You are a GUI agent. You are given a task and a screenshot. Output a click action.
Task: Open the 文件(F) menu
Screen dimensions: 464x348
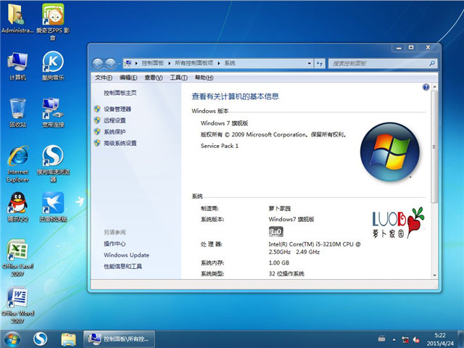(104, 78)
